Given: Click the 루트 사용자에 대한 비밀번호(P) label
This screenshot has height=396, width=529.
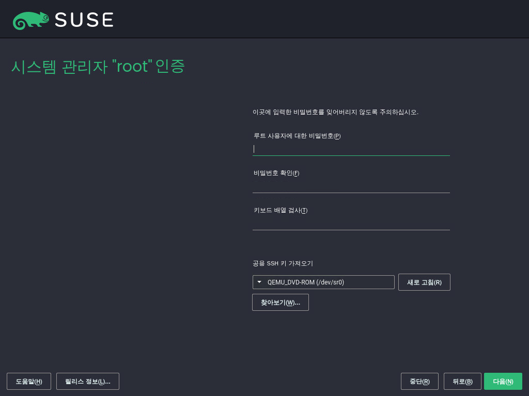Looking at the screenshot, I should 297,136.
